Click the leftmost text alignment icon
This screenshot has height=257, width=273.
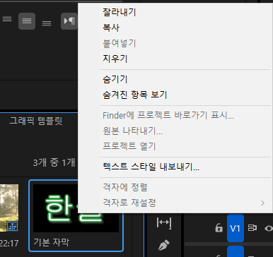click(x=7, y=19)
